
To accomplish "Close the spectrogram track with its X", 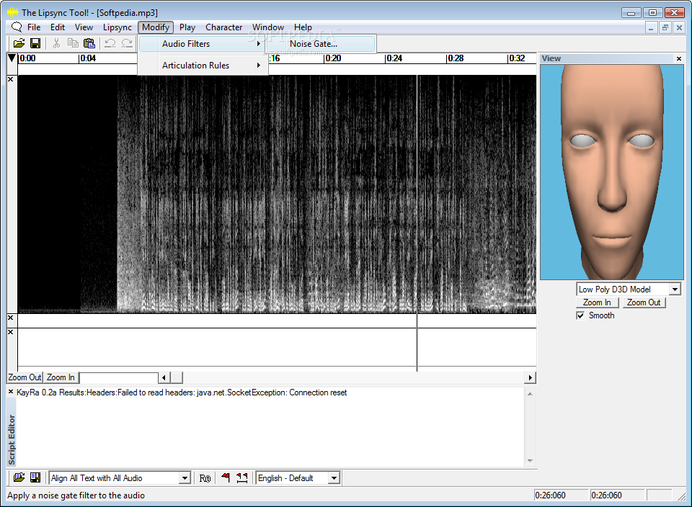I will tap(11, 79).
